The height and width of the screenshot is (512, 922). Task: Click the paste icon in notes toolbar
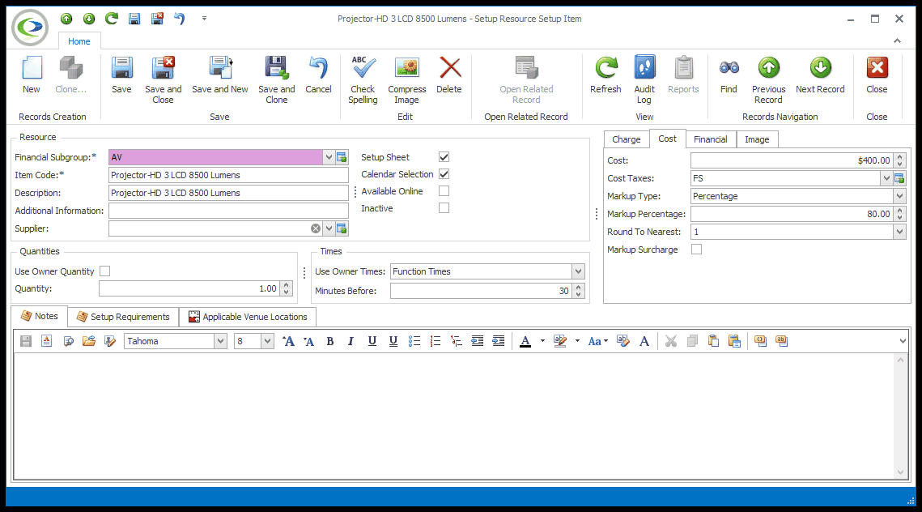[x=713, y=341]
